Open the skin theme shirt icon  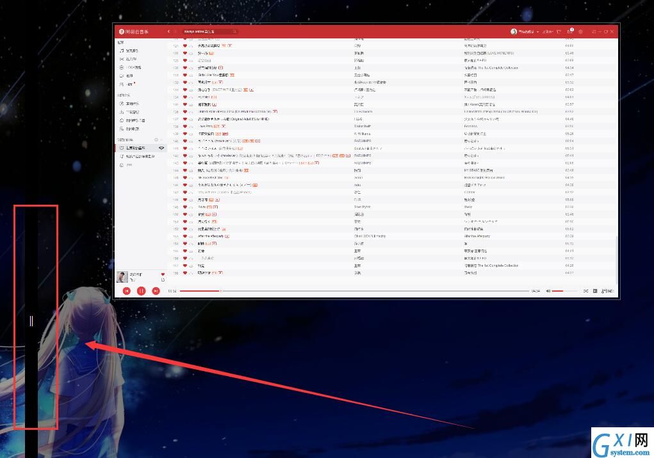pyautogui.click(x=559, y=31)
